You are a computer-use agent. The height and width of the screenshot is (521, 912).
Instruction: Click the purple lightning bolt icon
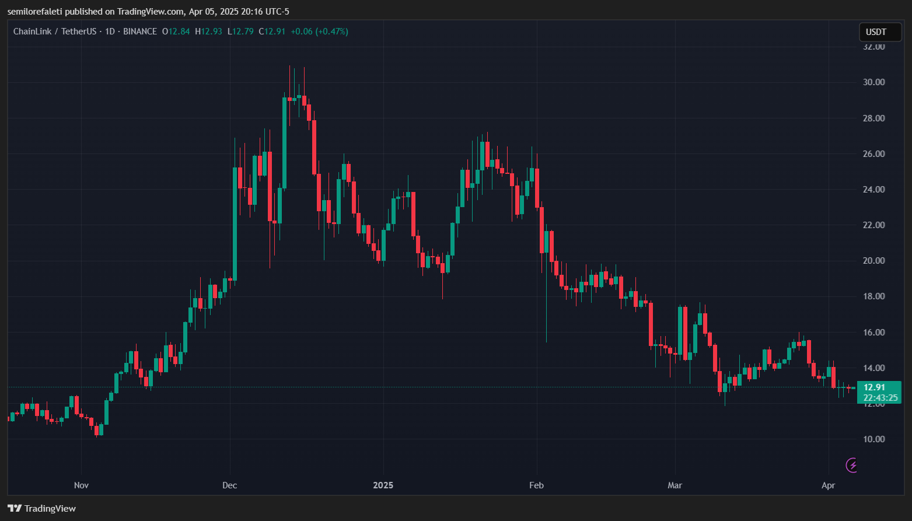click(x=852, y=465)
